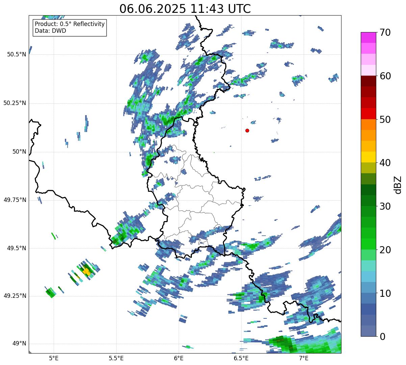
Task: Click the title "06.06.2025 11:43 UTC"
Action: pyautogui.click(x=185, y=9)
